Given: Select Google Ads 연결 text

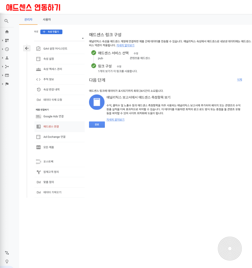Looking at the screenshot, I should tap(53, 116).
